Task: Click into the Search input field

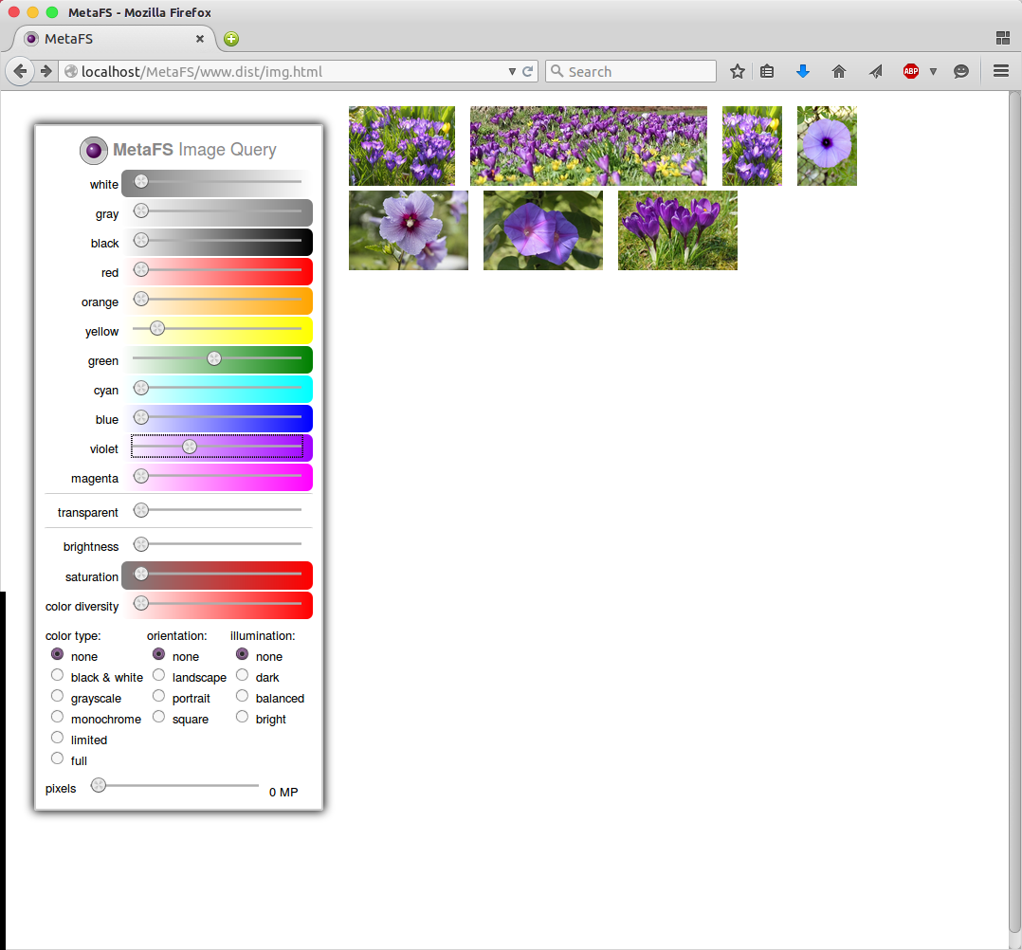Action: pyautogui.click(x=630, y=72)
